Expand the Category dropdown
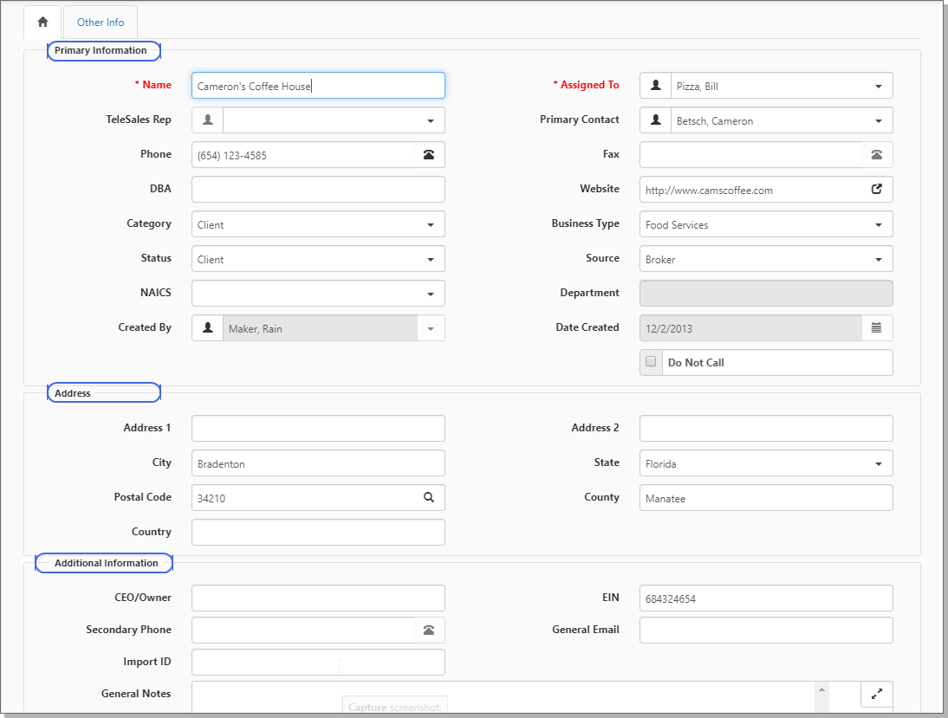This screenshot has width=948, height=718. point(431,225)
